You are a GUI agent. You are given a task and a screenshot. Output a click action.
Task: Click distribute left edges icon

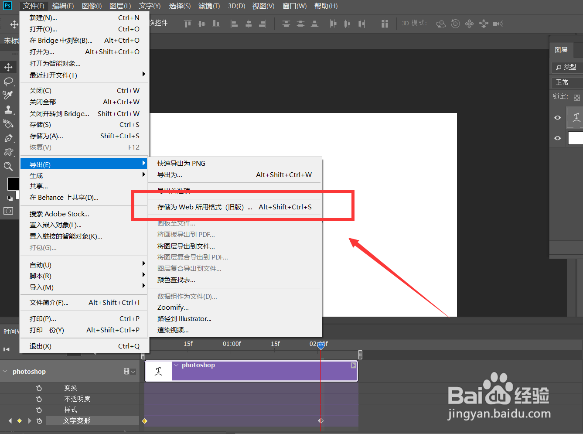(x=333, y=24)
